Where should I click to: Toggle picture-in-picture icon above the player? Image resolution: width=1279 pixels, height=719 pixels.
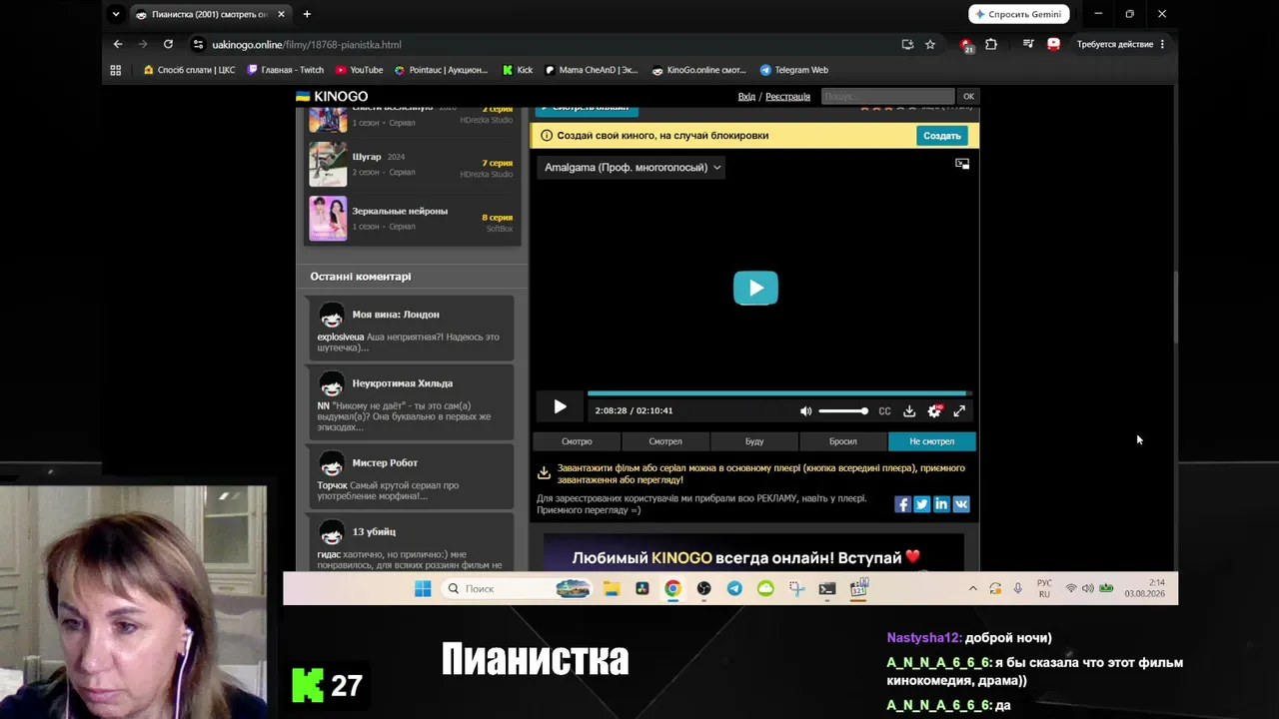tap(962, 164)
